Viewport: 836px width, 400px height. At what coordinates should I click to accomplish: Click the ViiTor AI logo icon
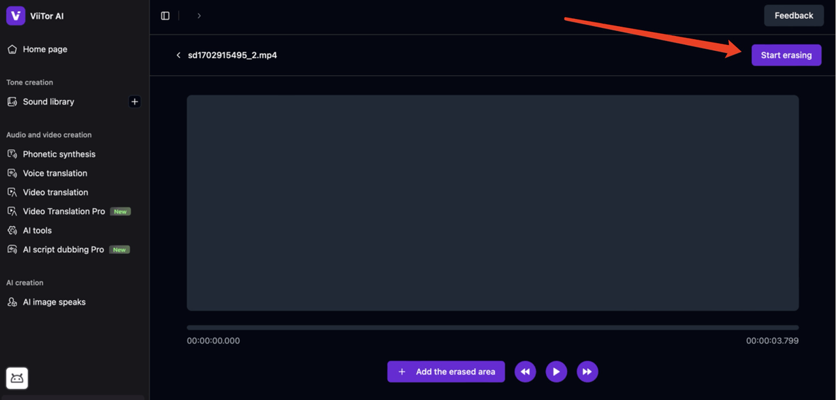(16, 16)
